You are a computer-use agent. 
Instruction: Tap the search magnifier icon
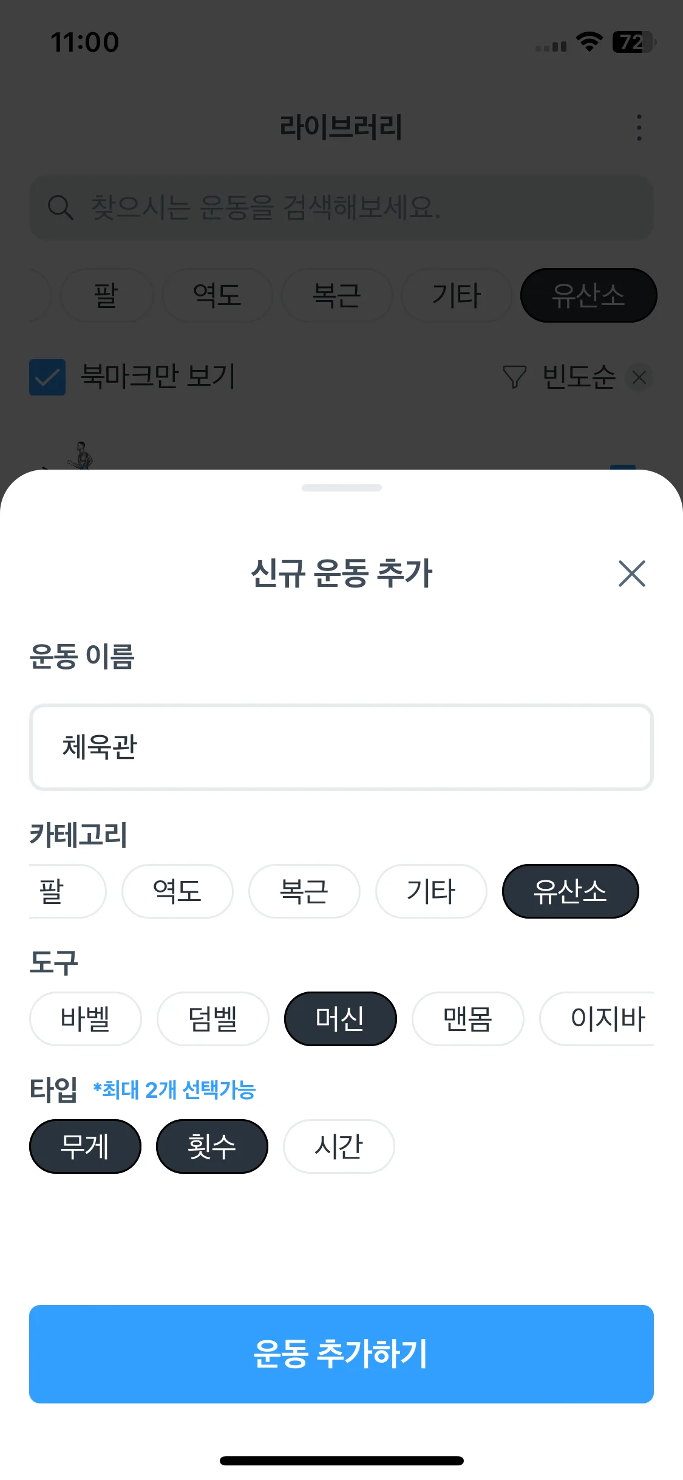(60, 208)
